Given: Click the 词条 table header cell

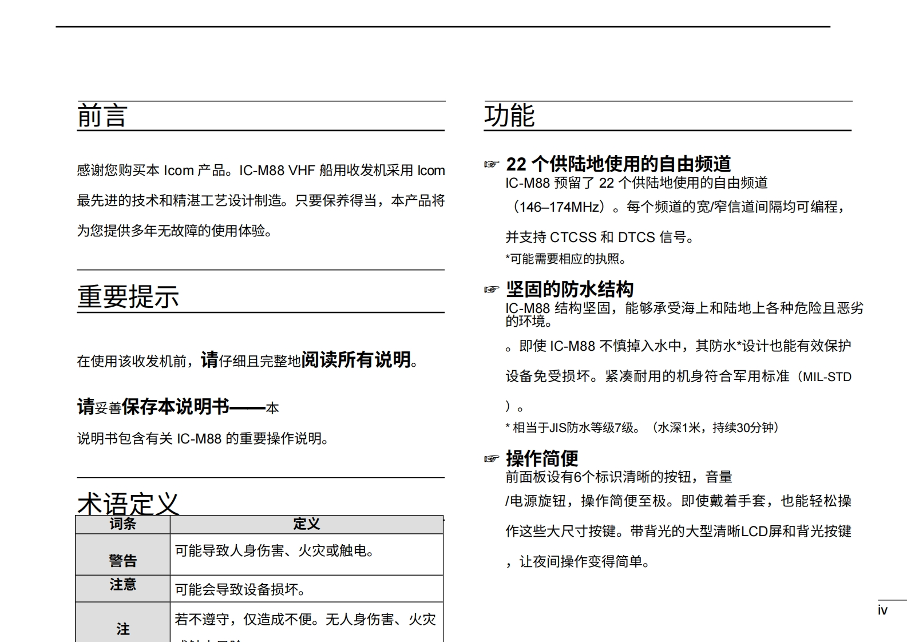Looking at the screenshot, I should point(122,524).
